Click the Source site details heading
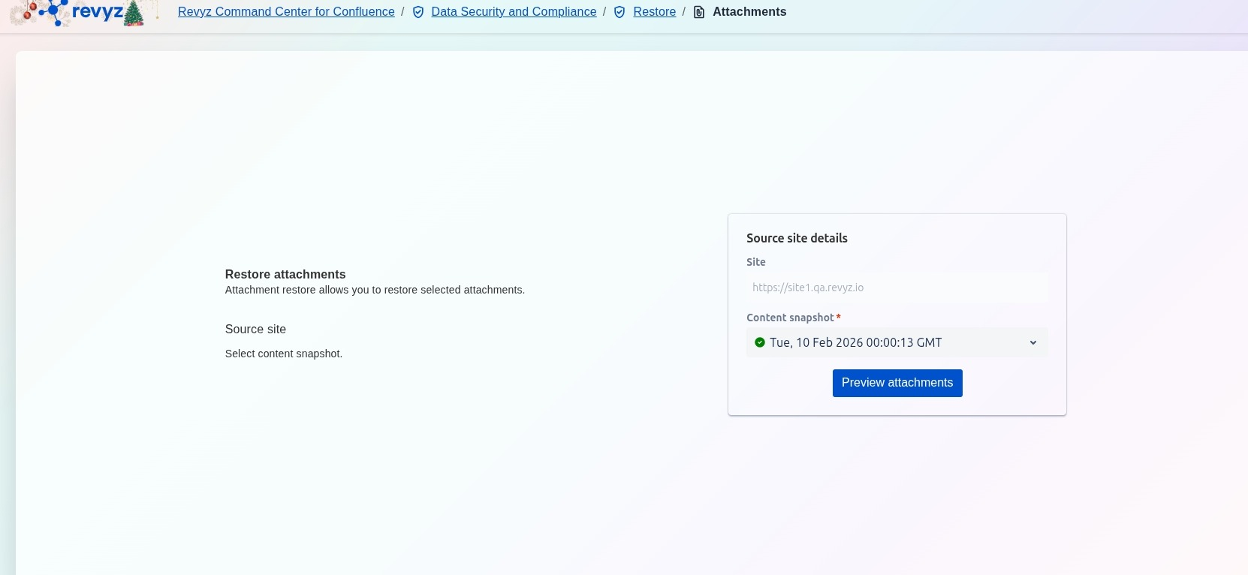Image resolution: width=1248 pixels, height=575 pixels. pyautogui.click(x=797, y=238)
